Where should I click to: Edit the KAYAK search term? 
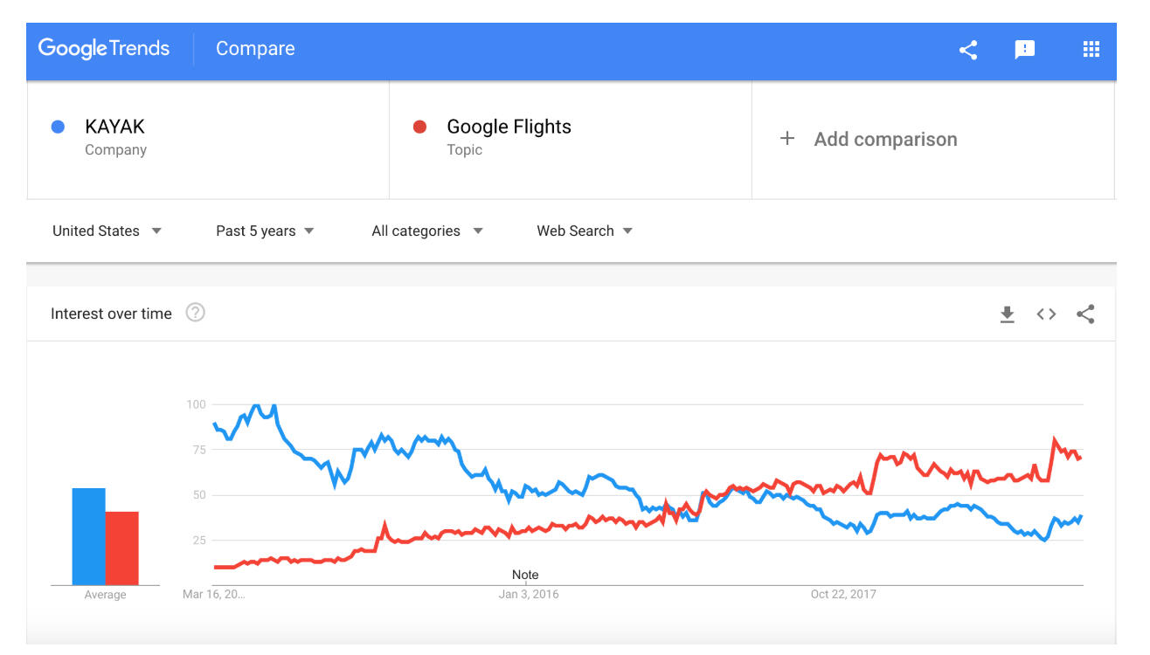tap(114, 127)
